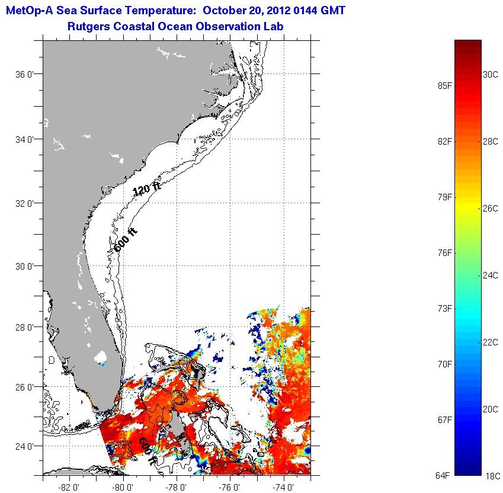This screenshot has height=493, width=503.
Task: Click the -82 0' longitude label
Action: pyautogui.click(x=69, y=488)
